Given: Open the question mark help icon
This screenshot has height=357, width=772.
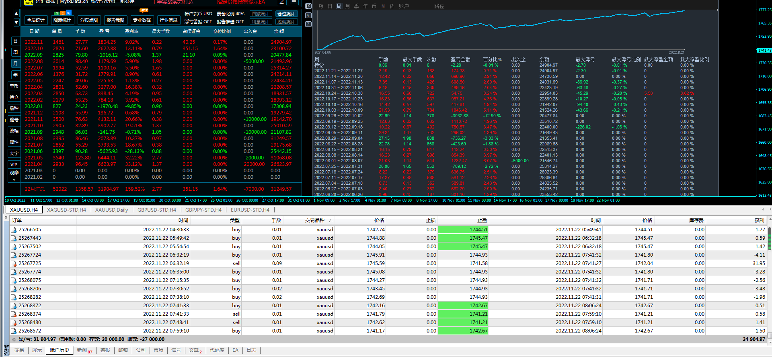Looking at the screenshot, I should pyautogui.click(x=308, y=24).
